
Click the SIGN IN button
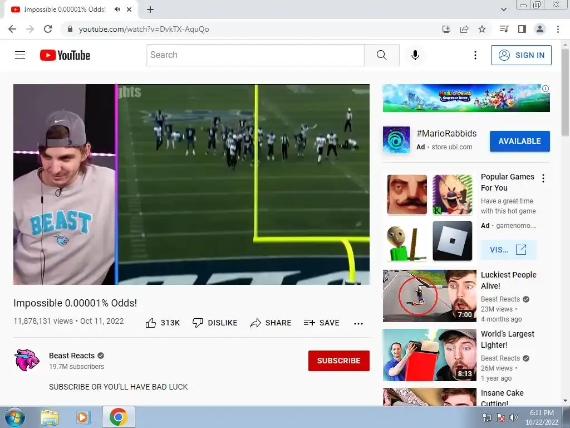click(521, 55)
